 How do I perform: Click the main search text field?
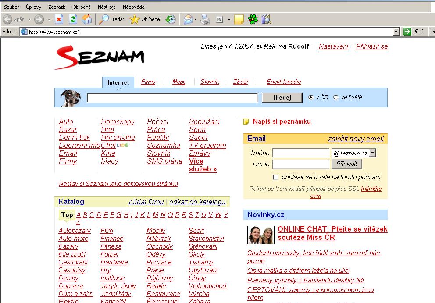pyautogui.click(x=172, y=98)
